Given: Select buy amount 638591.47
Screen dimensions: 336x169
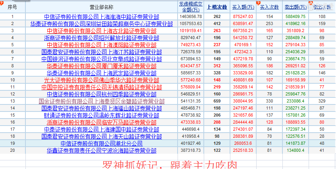Looking at the screenshot, I should point(243,23).
